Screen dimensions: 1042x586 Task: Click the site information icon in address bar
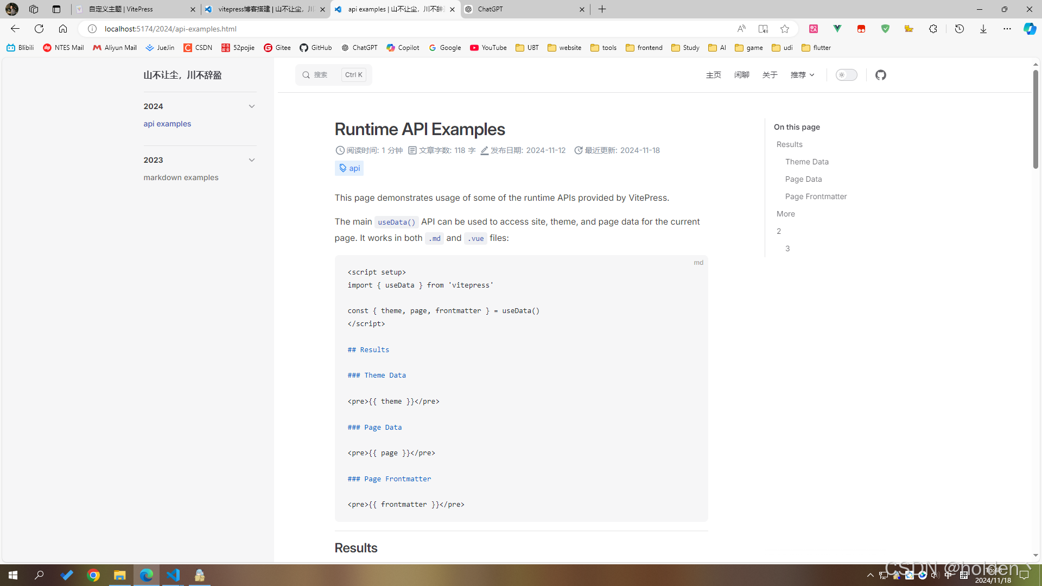pos(92,29)
